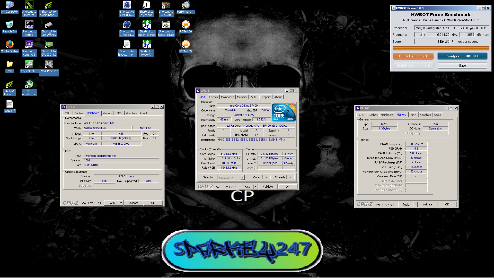Click OK in Mainboard CPU-Z window
This screenshot has height=278, width=494.
tap(153, 203)
